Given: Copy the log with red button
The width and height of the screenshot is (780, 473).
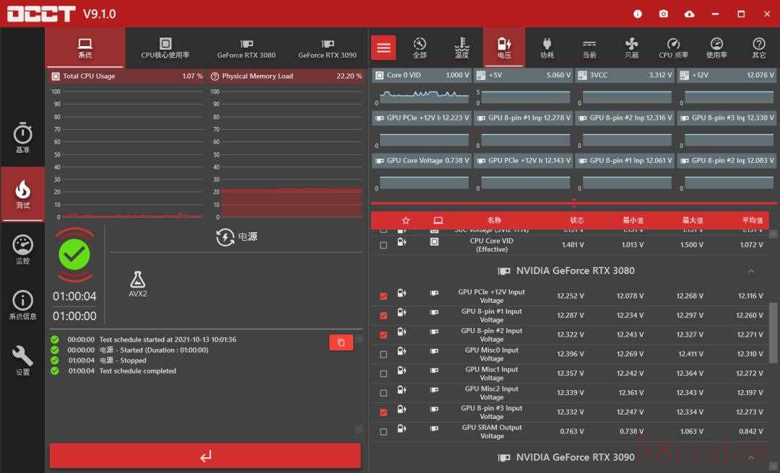Looking at the screenshot, I should (341, 342).
